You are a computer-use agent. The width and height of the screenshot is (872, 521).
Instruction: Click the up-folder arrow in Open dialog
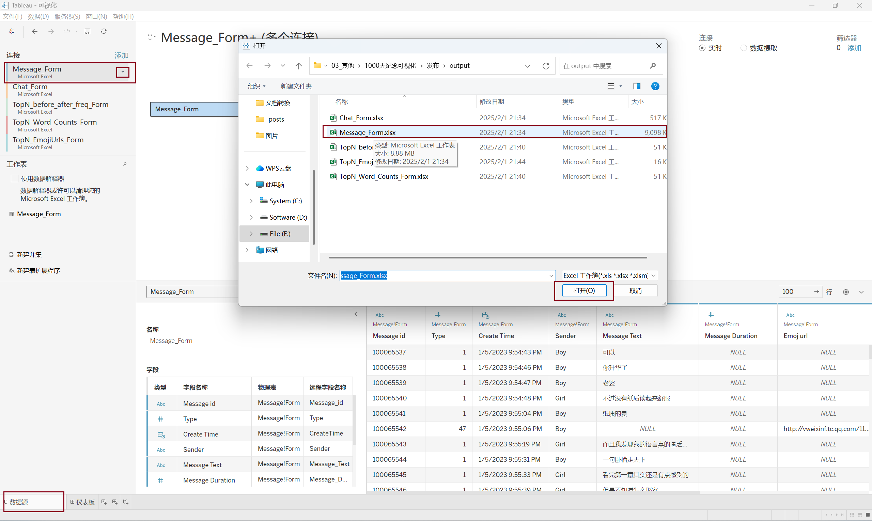tap(298, 66)
